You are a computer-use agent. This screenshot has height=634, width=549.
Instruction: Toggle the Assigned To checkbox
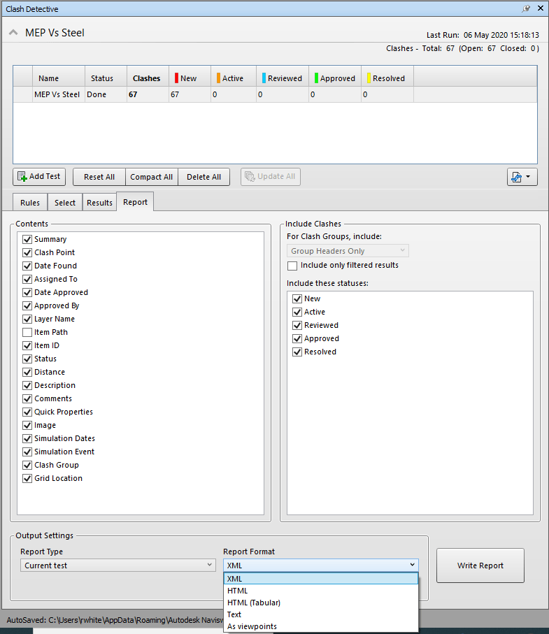(x=27, y=280)
